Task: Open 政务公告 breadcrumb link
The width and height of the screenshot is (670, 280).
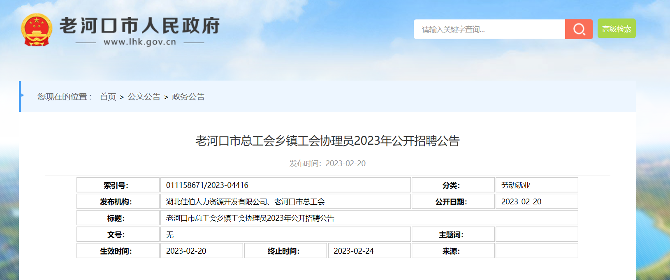Action: point(188,97)
